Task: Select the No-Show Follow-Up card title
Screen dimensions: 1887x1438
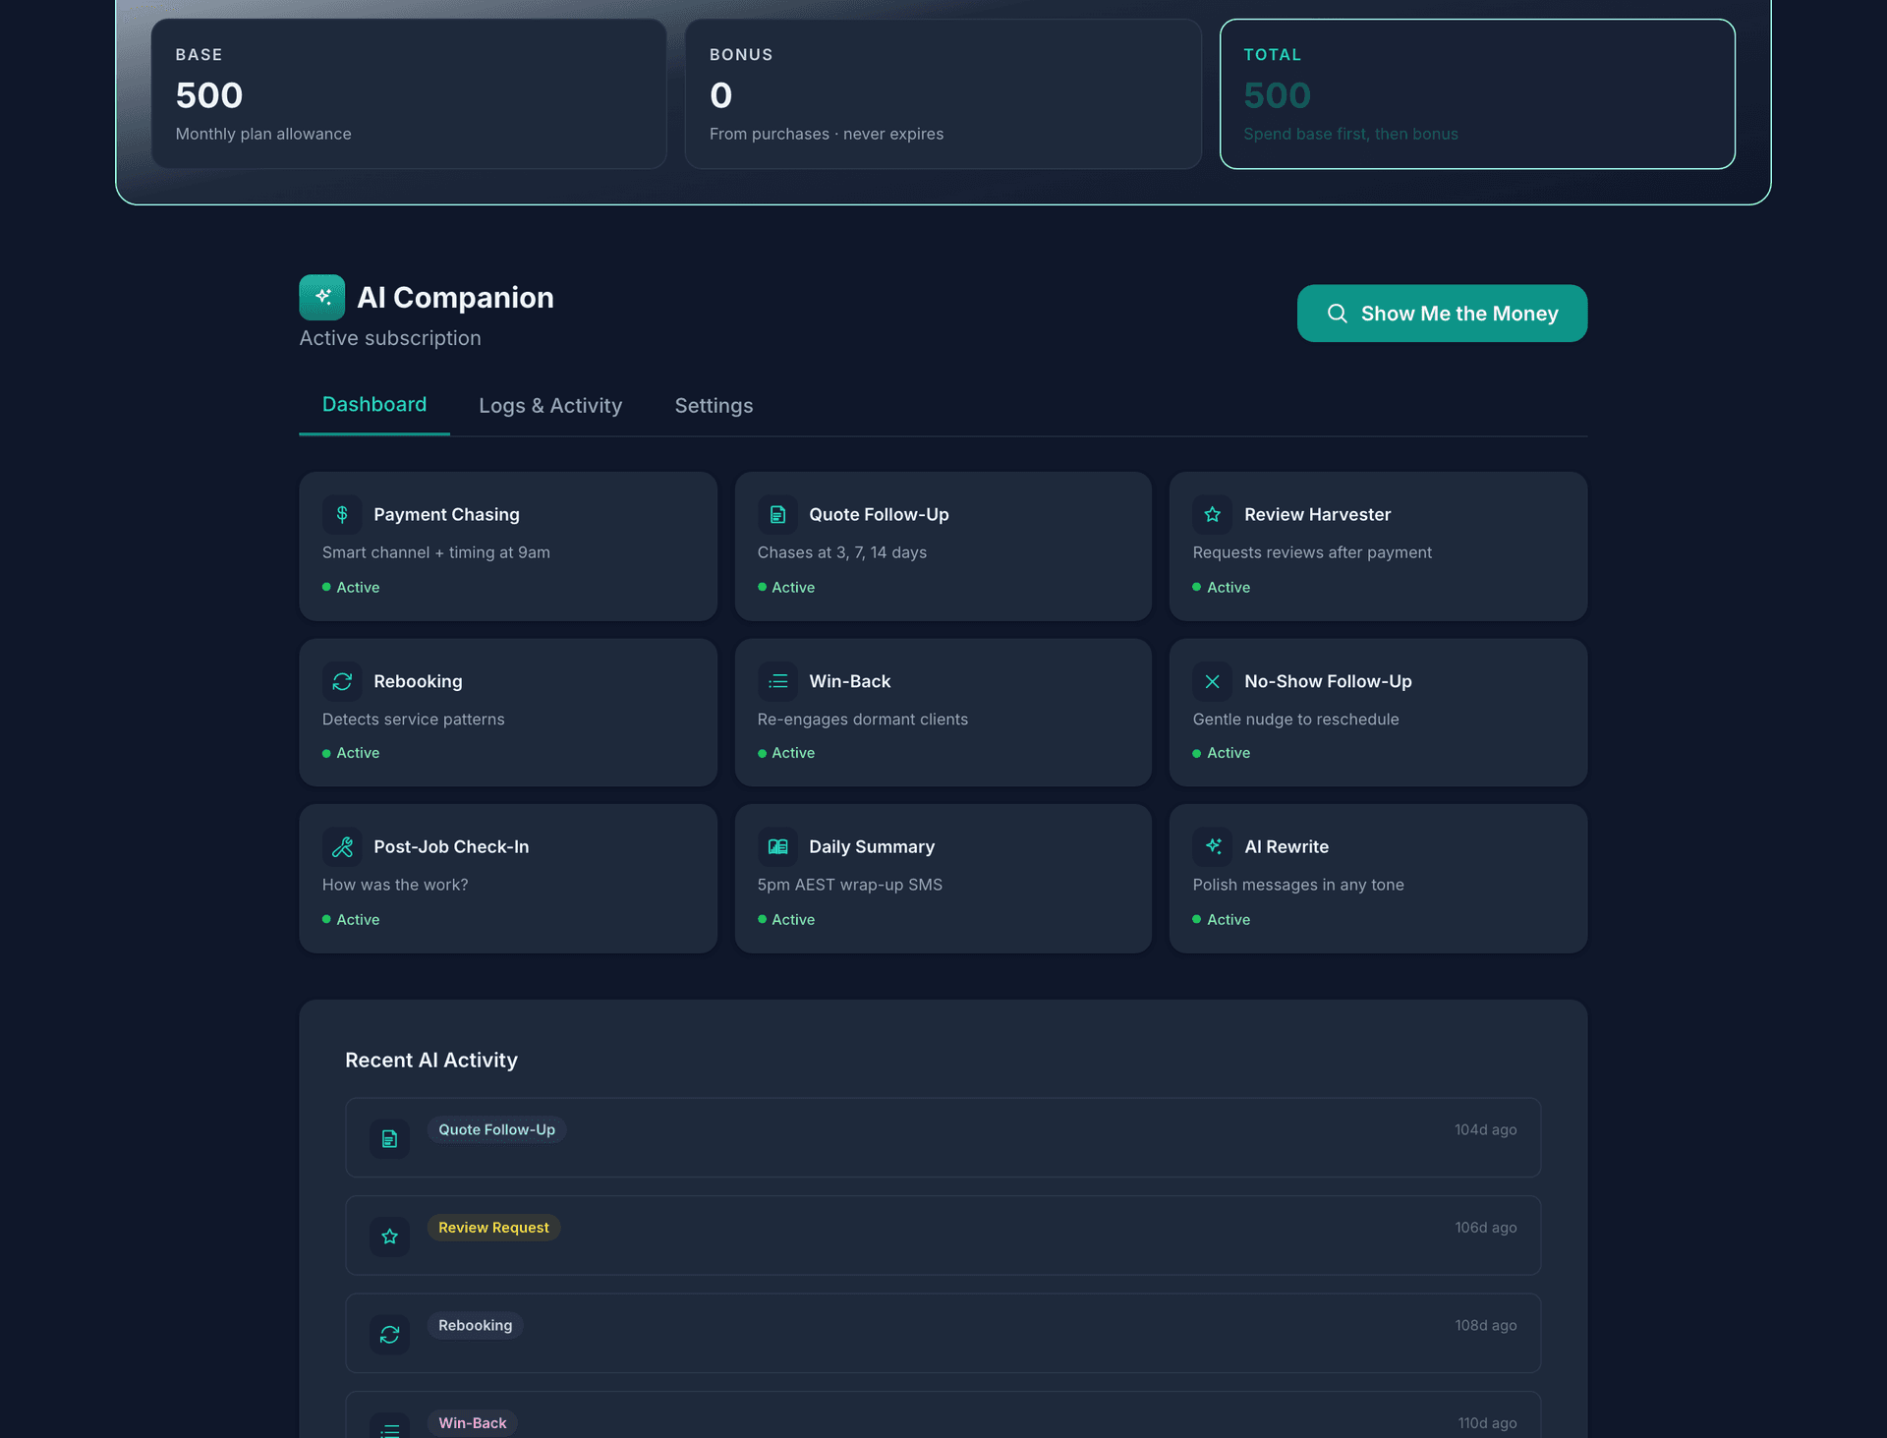Action: coord(1328,681)
